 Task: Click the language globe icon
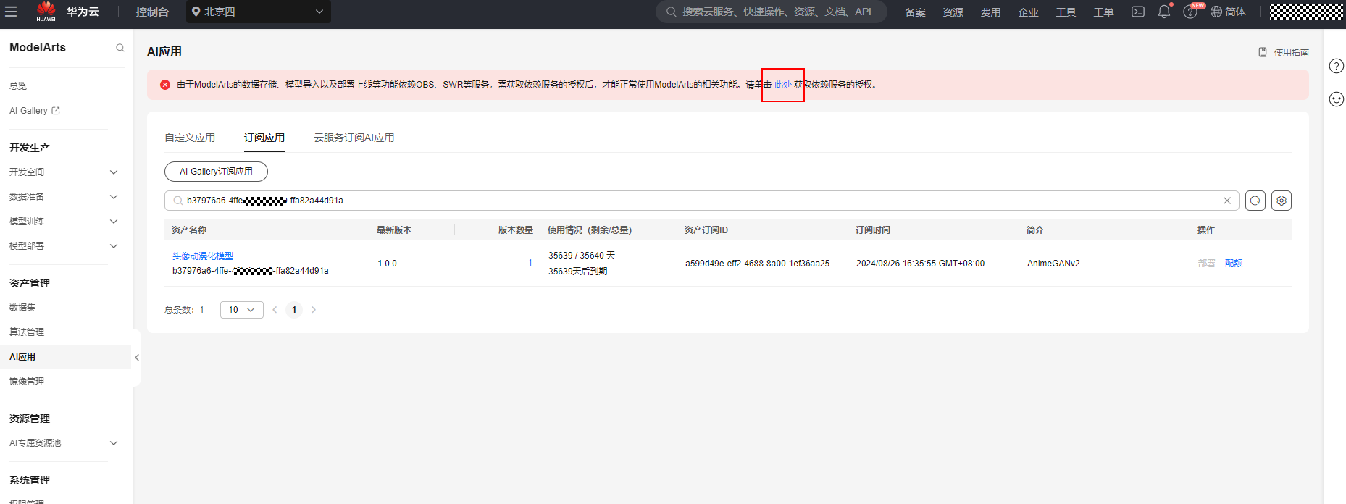click(x=1216, y=12)
